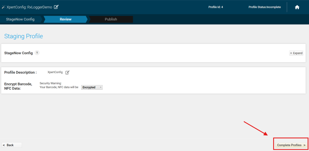
Task: Jump to the Publish step
Action: coord(111,19)
